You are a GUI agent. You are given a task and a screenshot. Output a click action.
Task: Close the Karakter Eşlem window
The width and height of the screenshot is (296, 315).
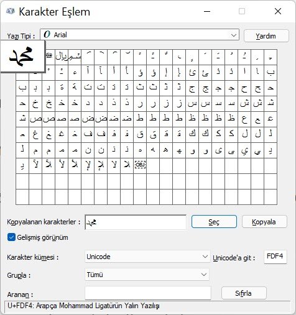pos(278,11)
